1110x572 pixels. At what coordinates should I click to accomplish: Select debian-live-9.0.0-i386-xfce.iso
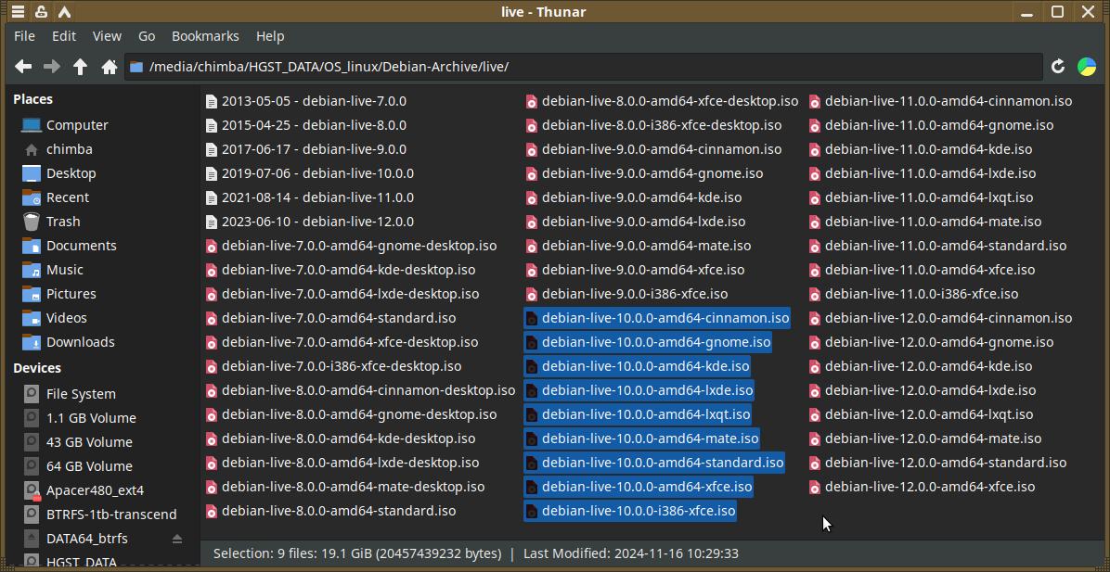[x=626, y=294]
